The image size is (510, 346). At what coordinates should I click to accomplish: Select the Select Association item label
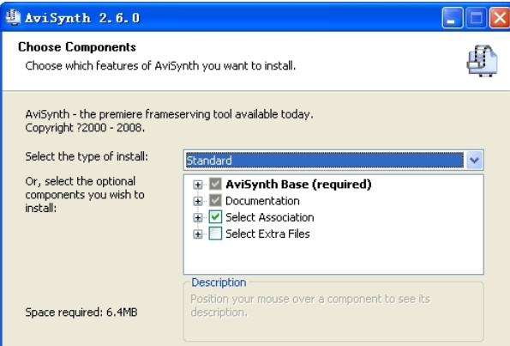click(x=270, y=217)
